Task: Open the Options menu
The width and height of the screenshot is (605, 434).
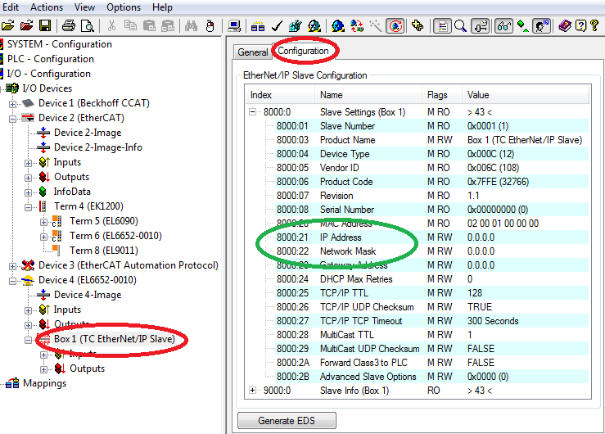Action: tap(124, 7)
